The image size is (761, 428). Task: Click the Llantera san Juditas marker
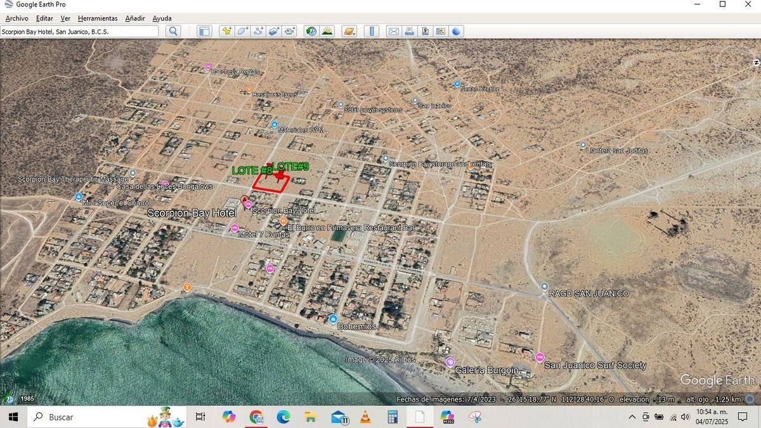pyautogui.click(x=583, y=145)
